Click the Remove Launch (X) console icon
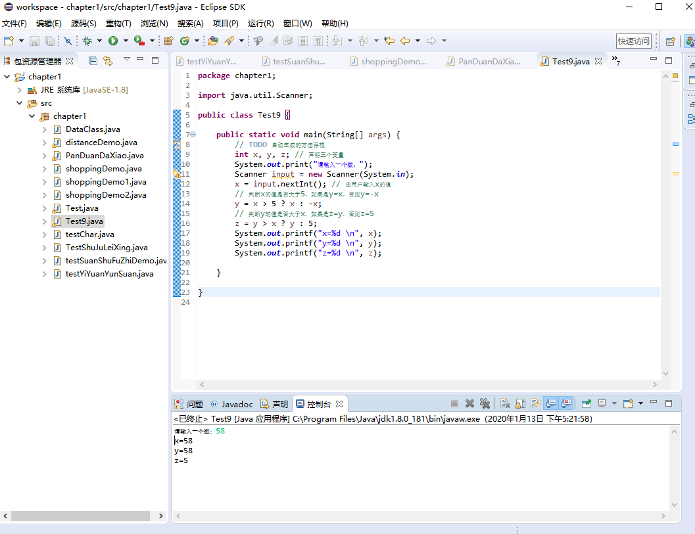Image resolution: width=695 pixels, height=534 pixels. [469, 403]
